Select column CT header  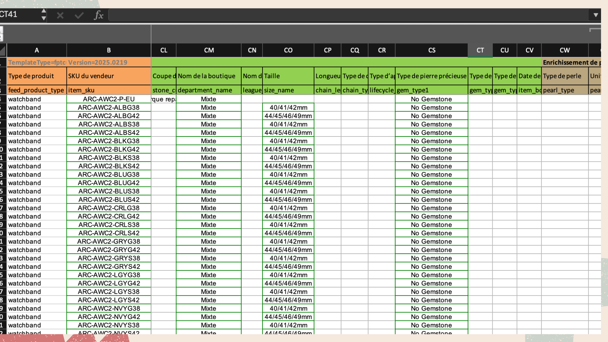coord(480,50)
